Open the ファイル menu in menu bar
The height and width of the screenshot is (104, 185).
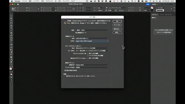coord(24,1)
